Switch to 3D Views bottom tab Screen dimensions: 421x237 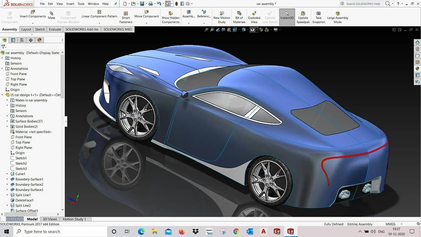coord(50,219)
